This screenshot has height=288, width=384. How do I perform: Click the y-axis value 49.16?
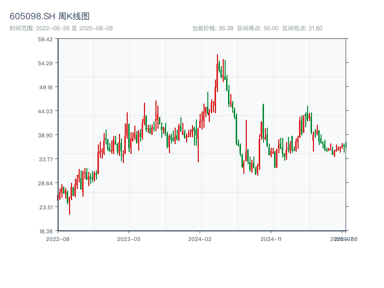pyautogui.click(x=46, y=87)
